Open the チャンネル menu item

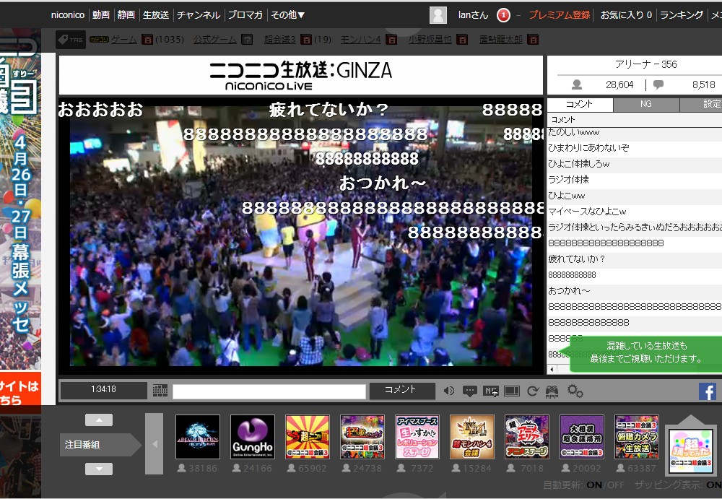click(199, 14)
